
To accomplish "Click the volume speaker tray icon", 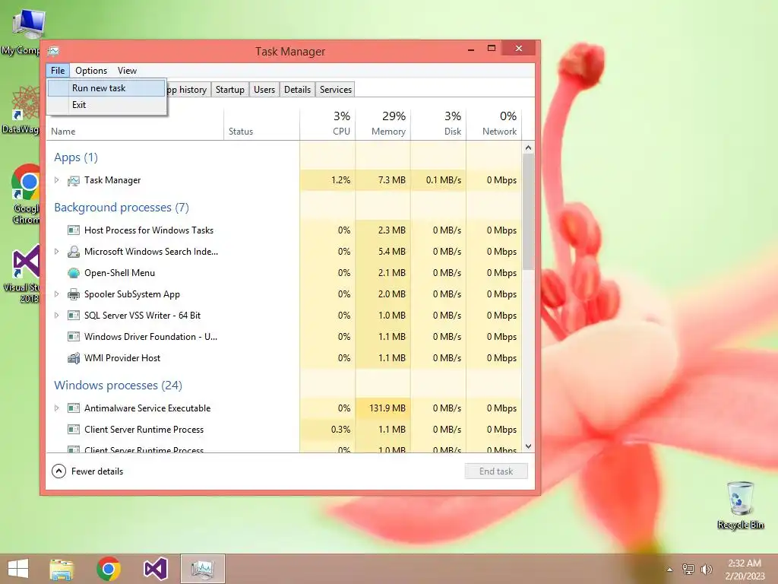I will pyautogui.click(x=706, y=570).
